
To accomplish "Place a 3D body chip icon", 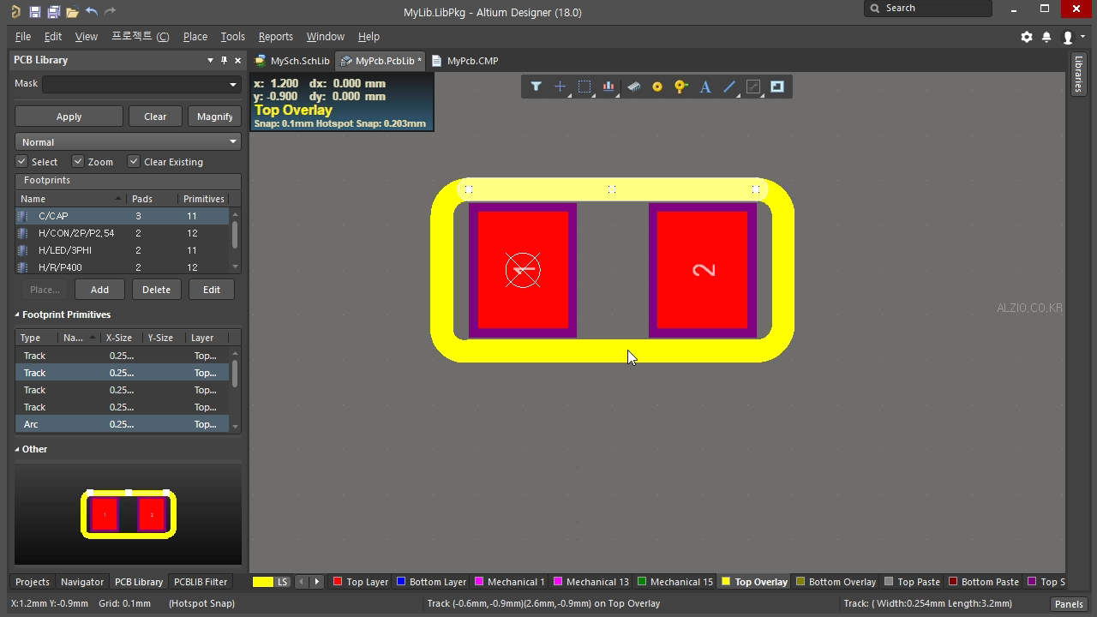I will (633, 87).
